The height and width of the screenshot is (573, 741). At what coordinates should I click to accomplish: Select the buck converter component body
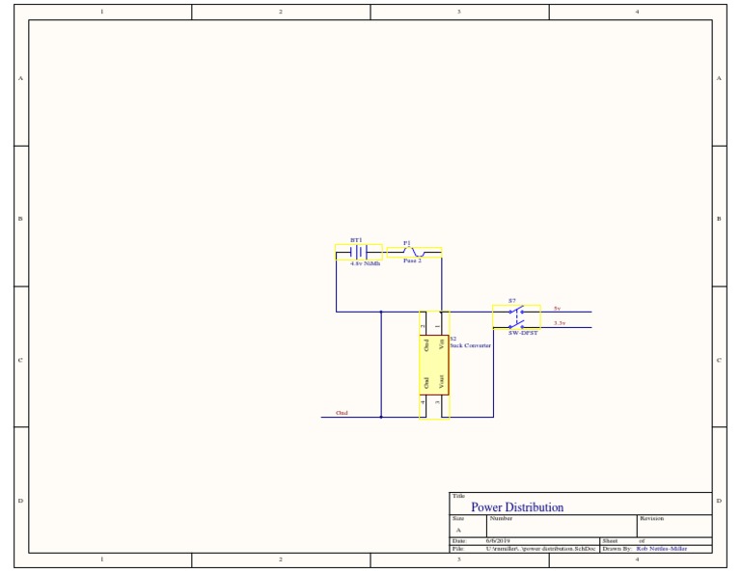434,366
